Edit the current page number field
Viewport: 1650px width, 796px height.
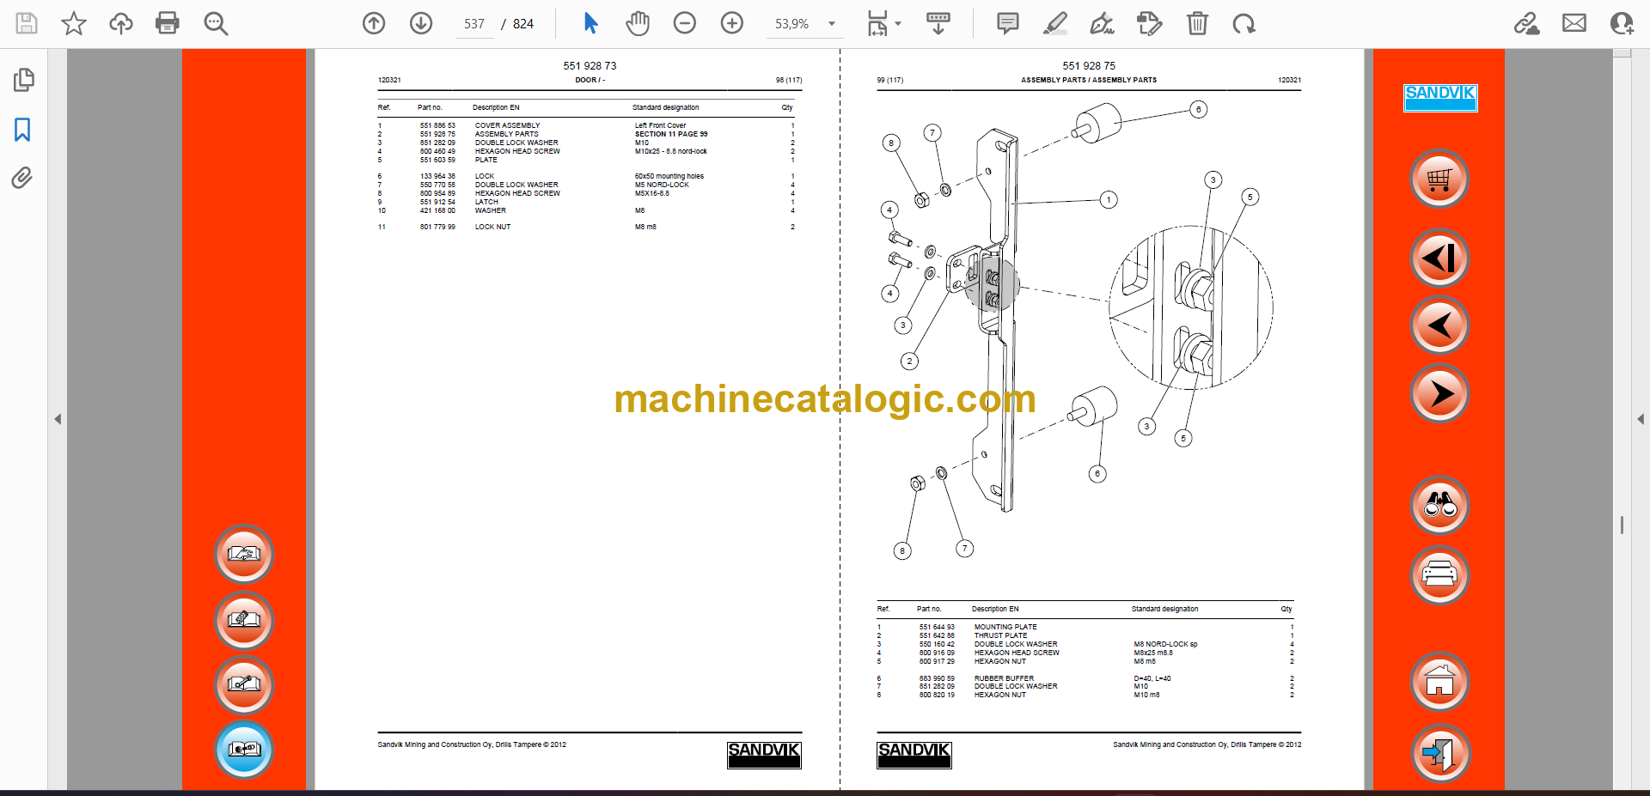[x=474, y=24]
